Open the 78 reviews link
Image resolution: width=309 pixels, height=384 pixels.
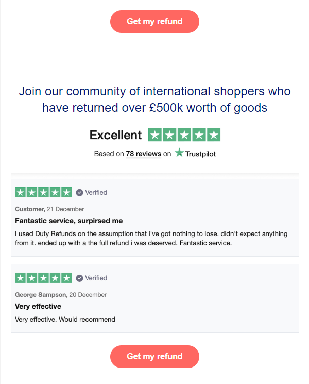(x=143, y=154)
